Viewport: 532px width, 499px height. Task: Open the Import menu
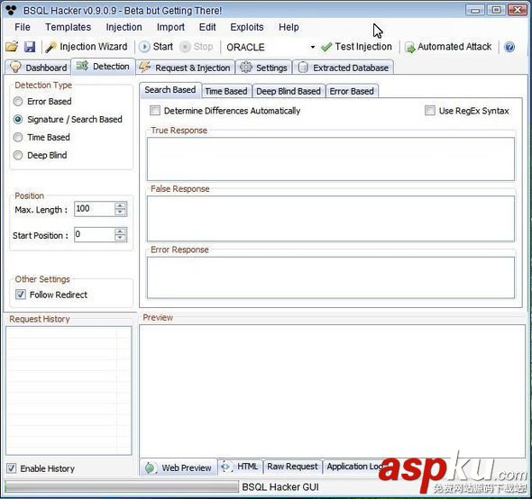(x=170, y=27)
